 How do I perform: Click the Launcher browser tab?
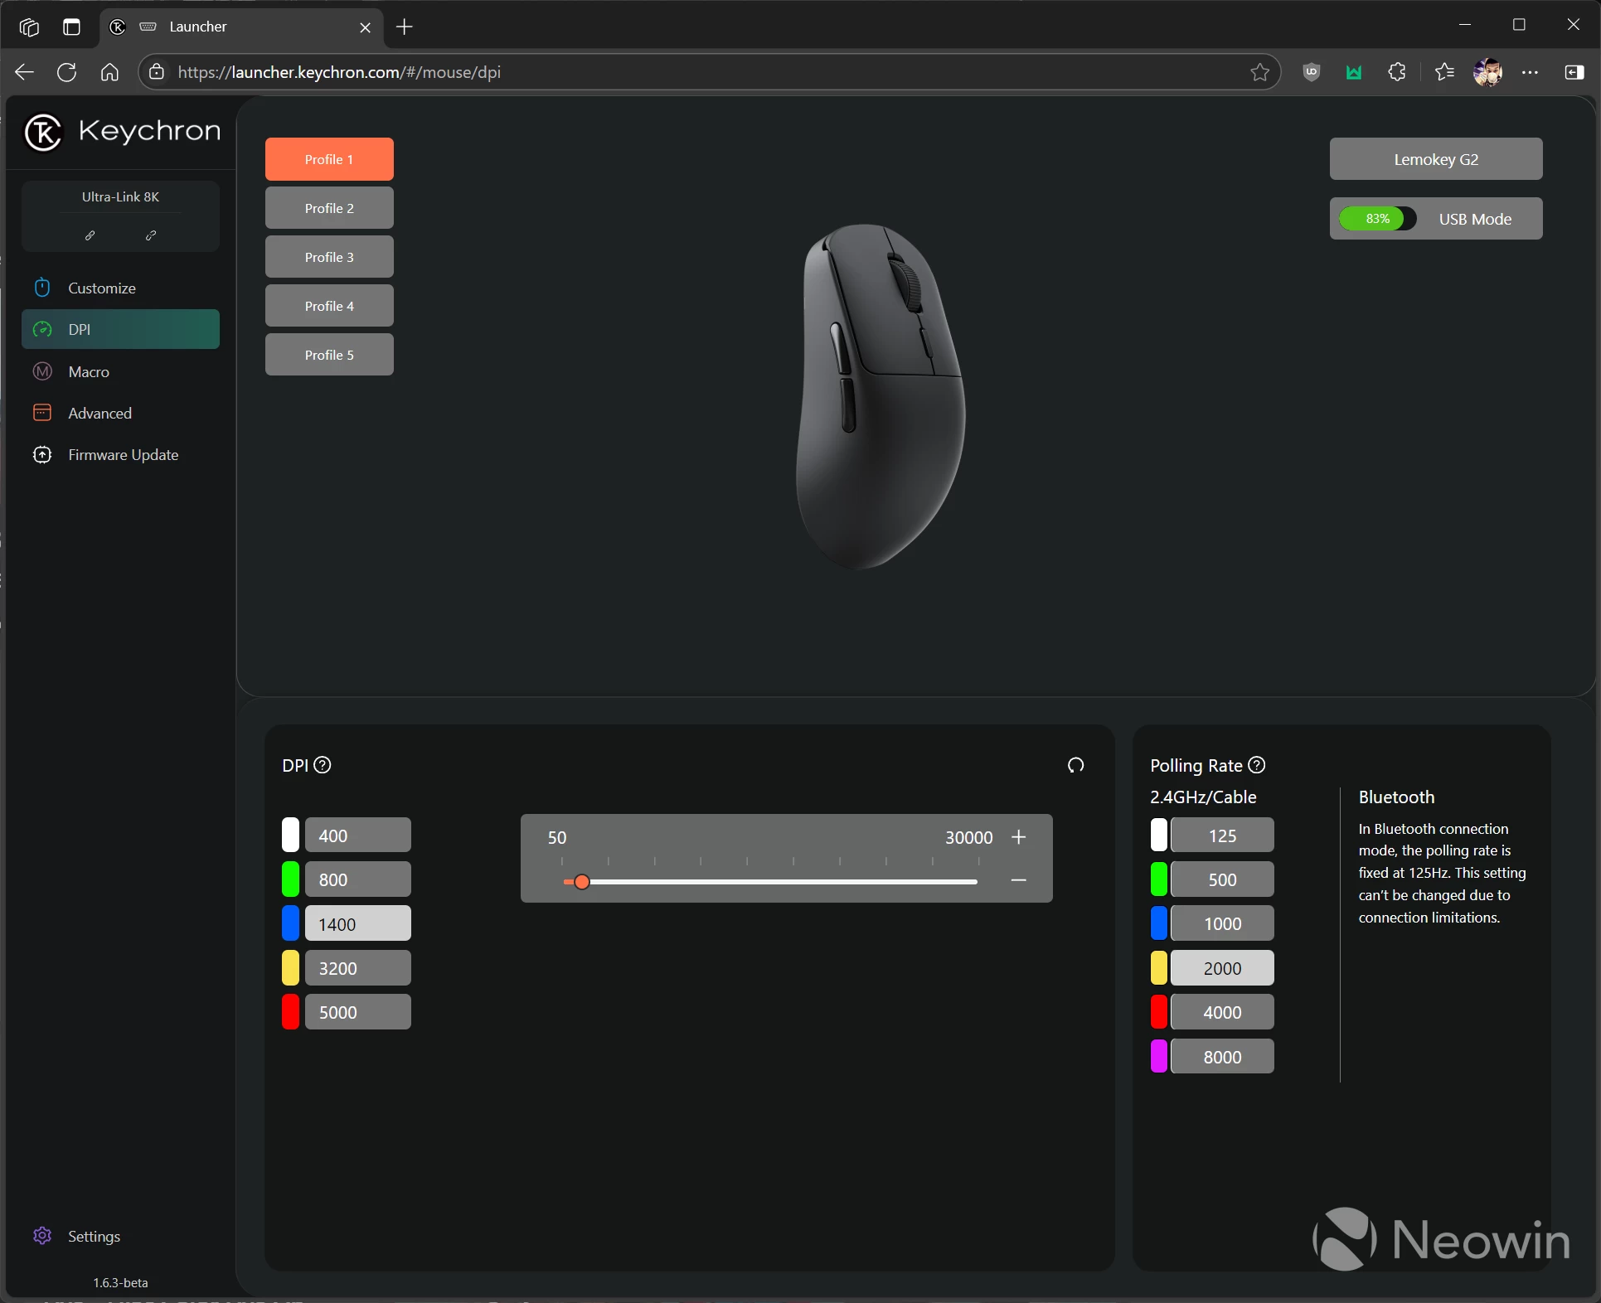tap(241, 27)
